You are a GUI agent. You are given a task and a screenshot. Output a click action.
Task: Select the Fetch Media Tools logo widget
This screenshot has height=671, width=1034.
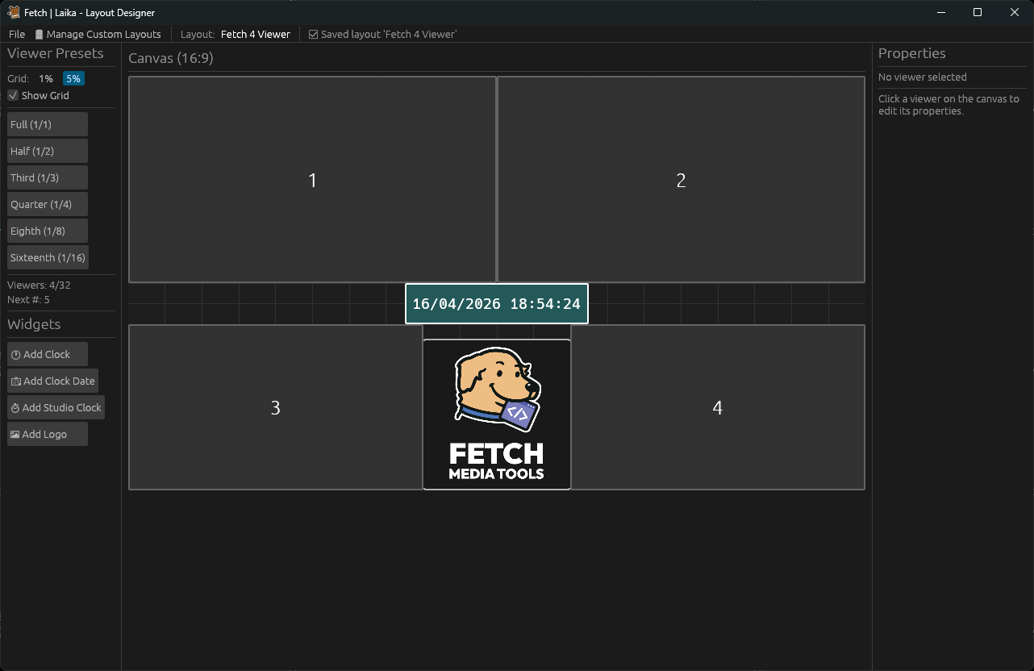[496, 413]
